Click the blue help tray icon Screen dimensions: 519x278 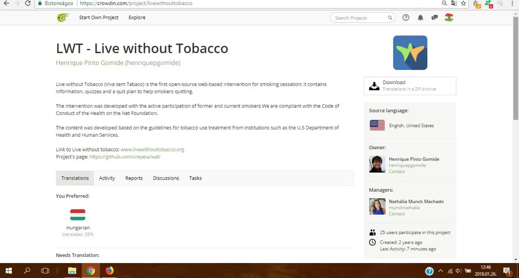[429, 271]
